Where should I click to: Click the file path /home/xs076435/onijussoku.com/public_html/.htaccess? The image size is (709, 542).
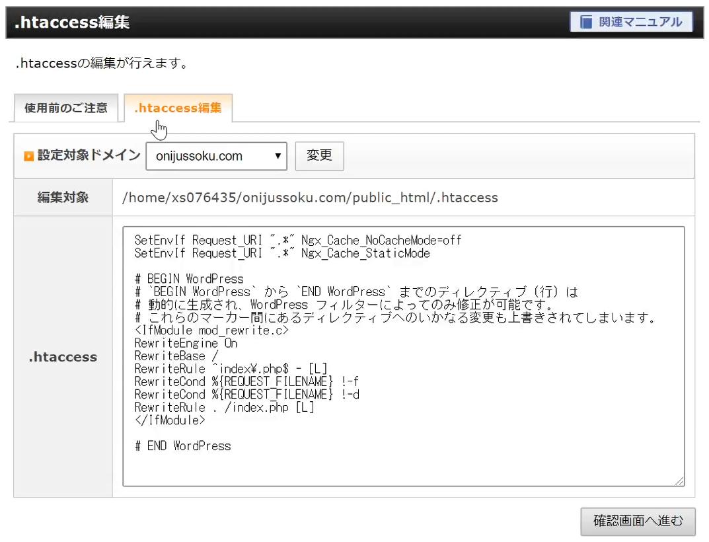pyautogui.click(x=310, y=198)
